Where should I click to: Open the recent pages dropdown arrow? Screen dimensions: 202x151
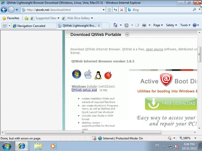click(17, 10)
